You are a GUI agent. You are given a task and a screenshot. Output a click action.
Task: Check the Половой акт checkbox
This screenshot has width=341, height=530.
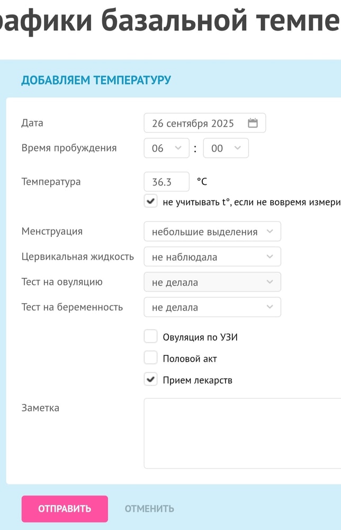151,358
